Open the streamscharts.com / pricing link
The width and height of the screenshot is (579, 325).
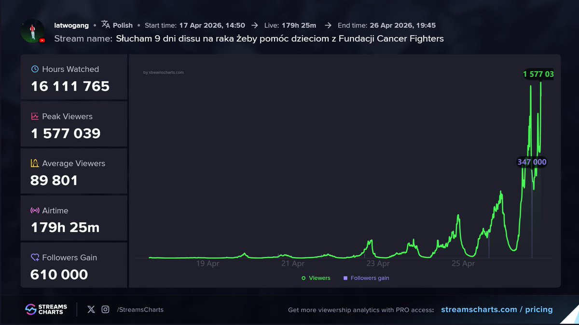497,309
